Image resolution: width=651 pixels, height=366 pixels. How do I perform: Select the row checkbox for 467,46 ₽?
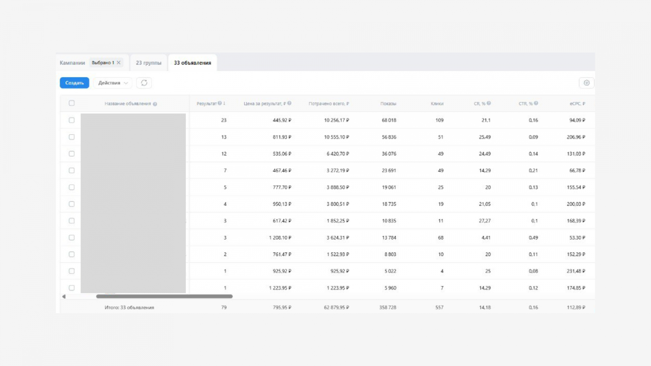[x=72, y=171]
